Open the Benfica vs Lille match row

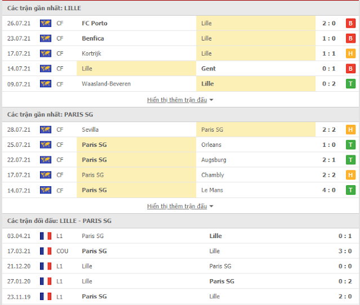click(x=180, y=38)
